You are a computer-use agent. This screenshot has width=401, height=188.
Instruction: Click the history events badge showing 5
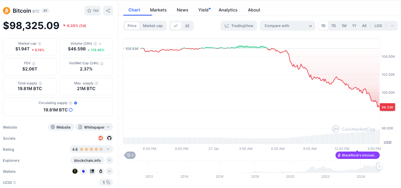pyautogui.click(x=130, y=155)
